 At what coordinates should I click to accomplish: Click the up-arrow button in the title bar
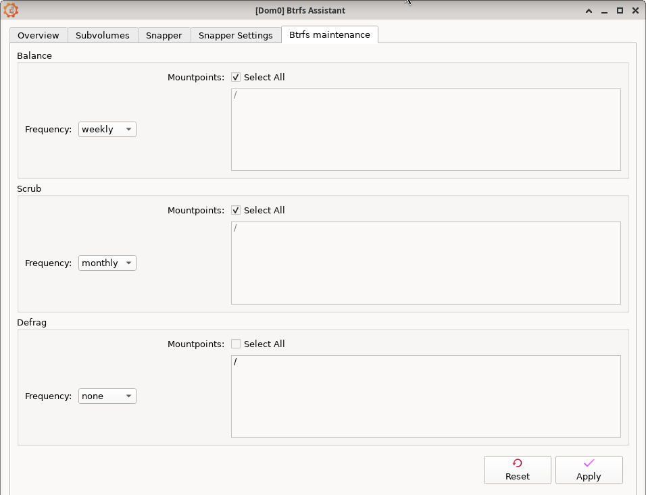click(589, 10)
